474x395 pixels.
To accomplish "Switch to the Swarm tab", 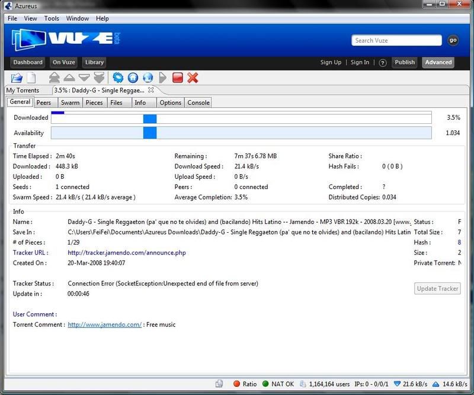I will [70, 103].
